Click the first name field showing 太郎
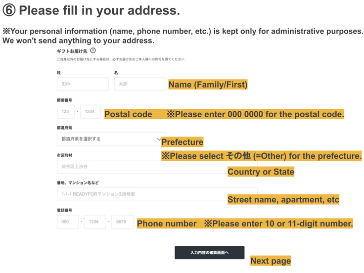Viewport: 364px width, 273px height. 140,84
